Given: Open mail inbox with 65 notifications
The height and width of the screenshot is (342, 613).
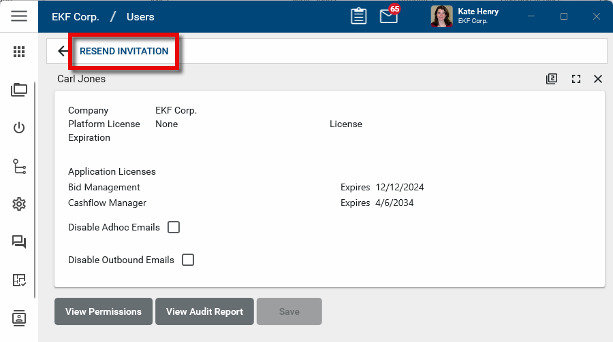Looking at the screenshot, I should 389,16.
